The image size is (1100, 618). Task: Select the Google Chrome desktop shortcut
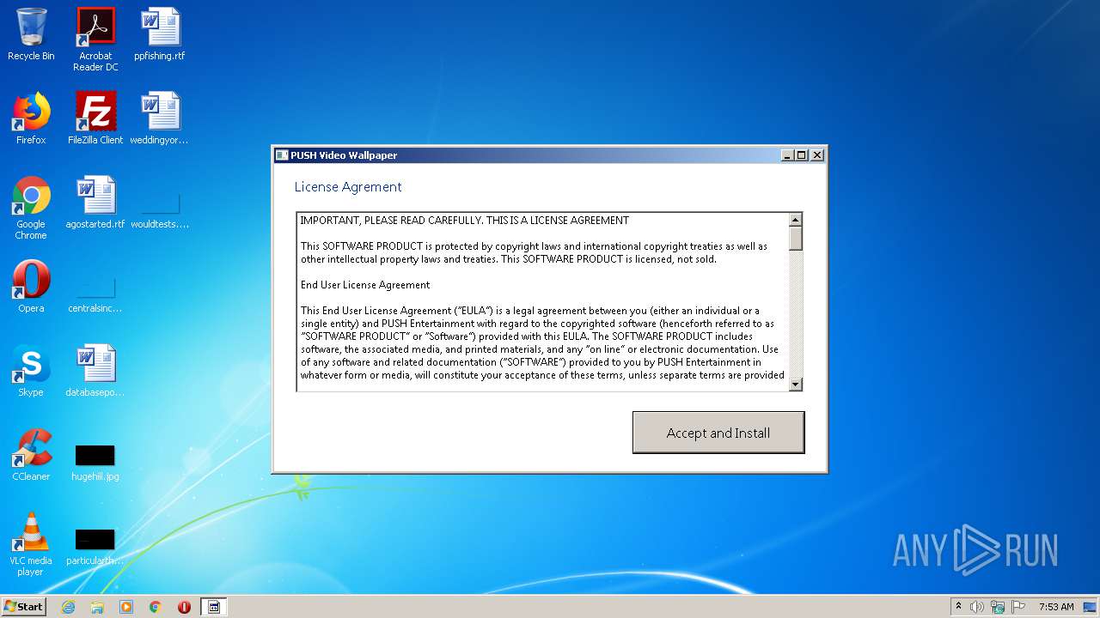point(31,208)
